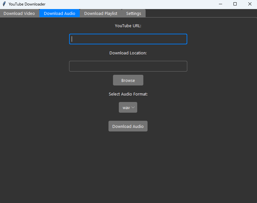
Task: Maximize the YouTube Downloader window
Action: point(235,4)
